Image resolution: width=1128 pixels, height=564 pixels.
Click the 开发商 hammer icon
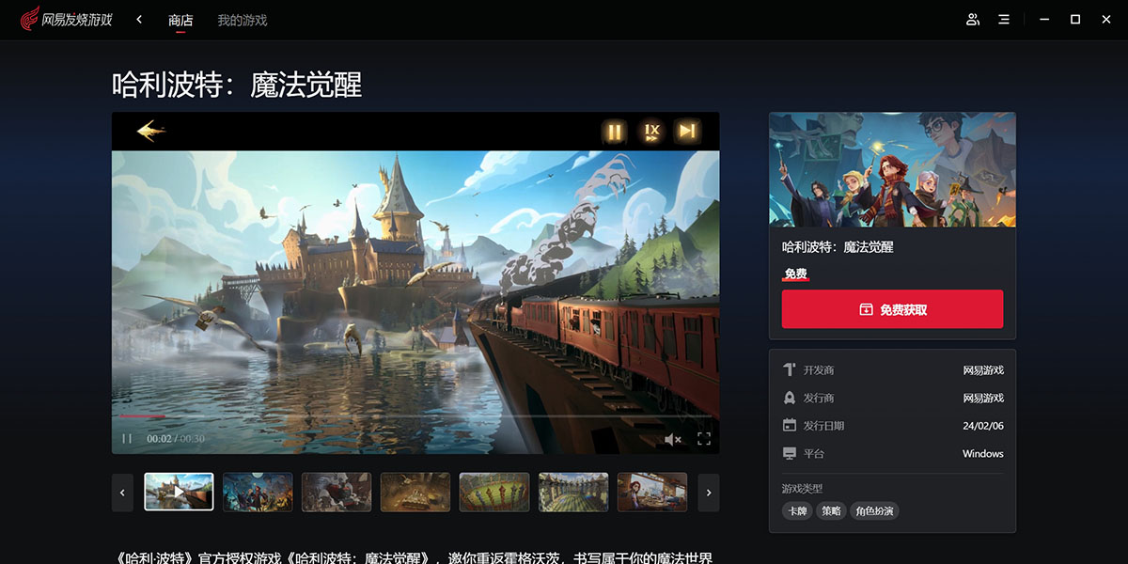pos(790,370)
